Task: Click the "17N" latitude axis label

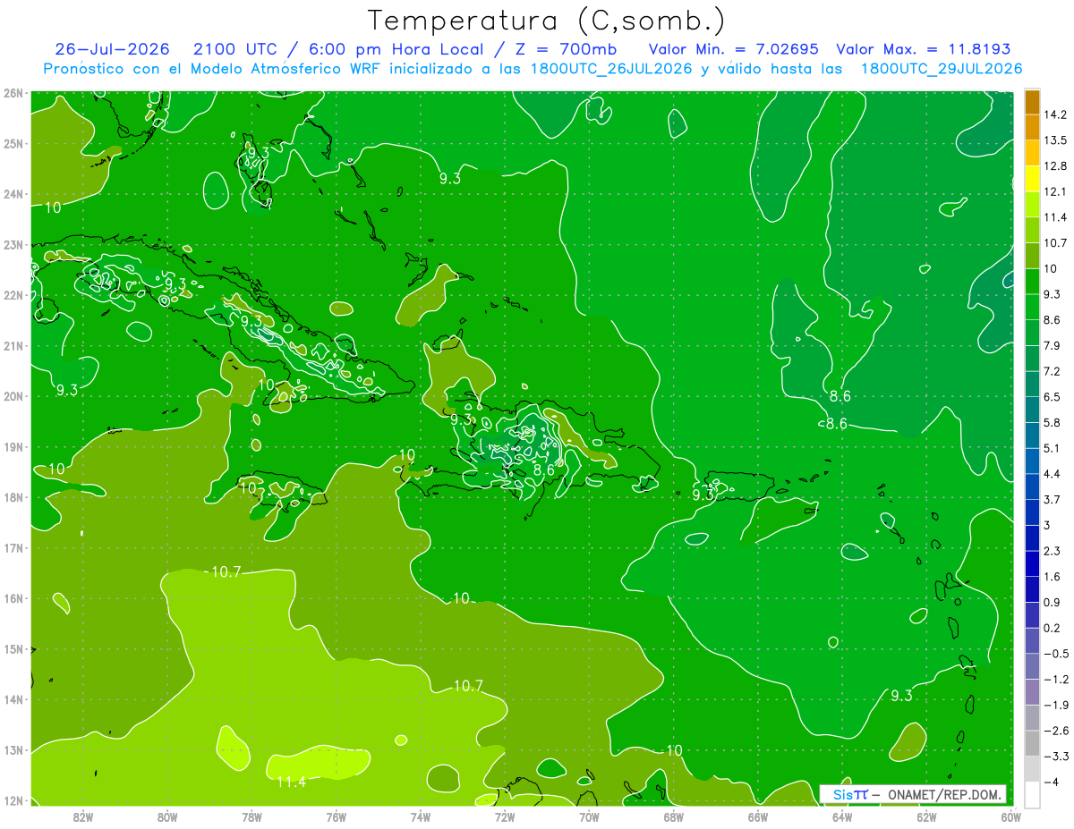Action: click(13, 547)
